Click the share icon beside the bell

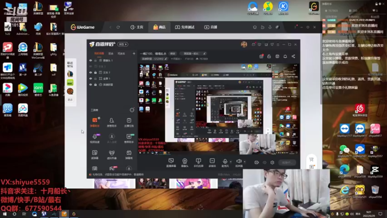[x=293, y=56]
